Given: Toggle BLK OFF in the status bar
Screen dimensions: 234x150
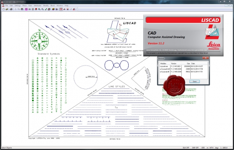Looking at the screenshot, I should pos(186,148).
